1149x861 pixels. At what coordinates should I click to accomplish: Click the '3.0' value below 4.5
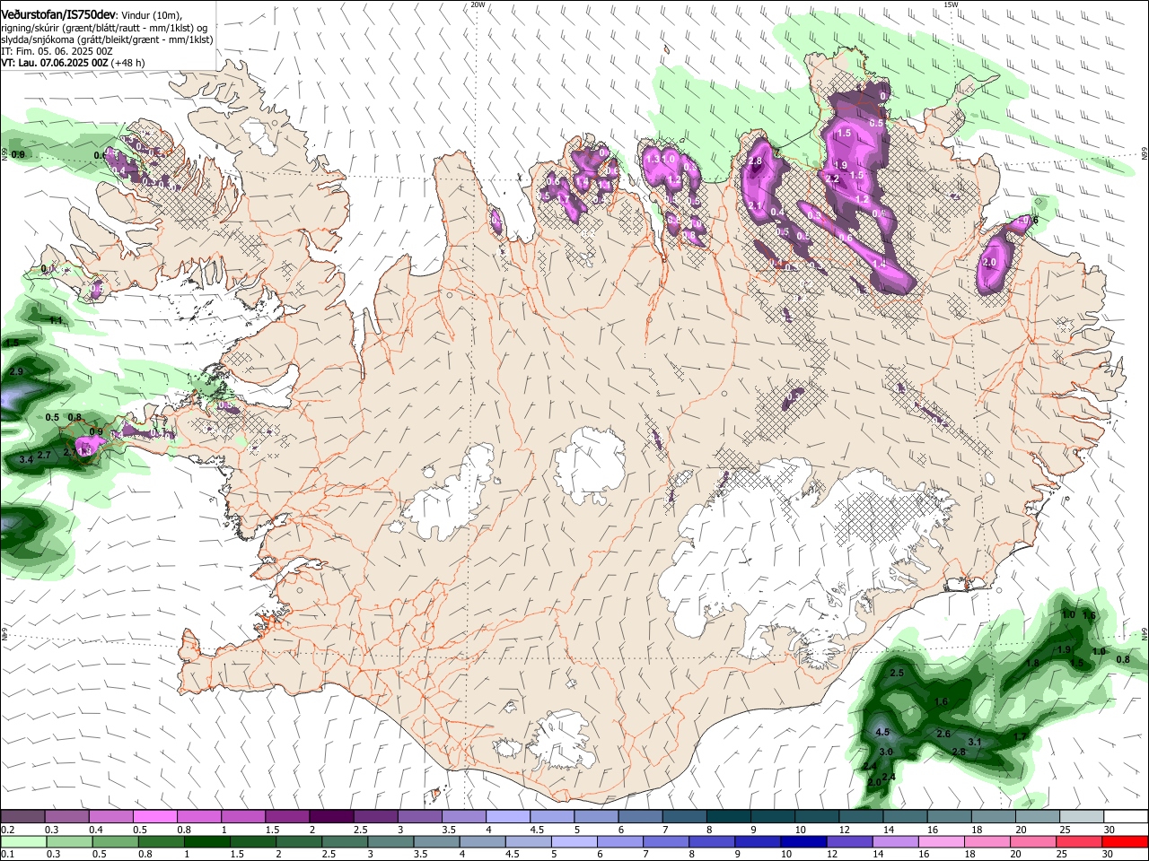(886, 752)
